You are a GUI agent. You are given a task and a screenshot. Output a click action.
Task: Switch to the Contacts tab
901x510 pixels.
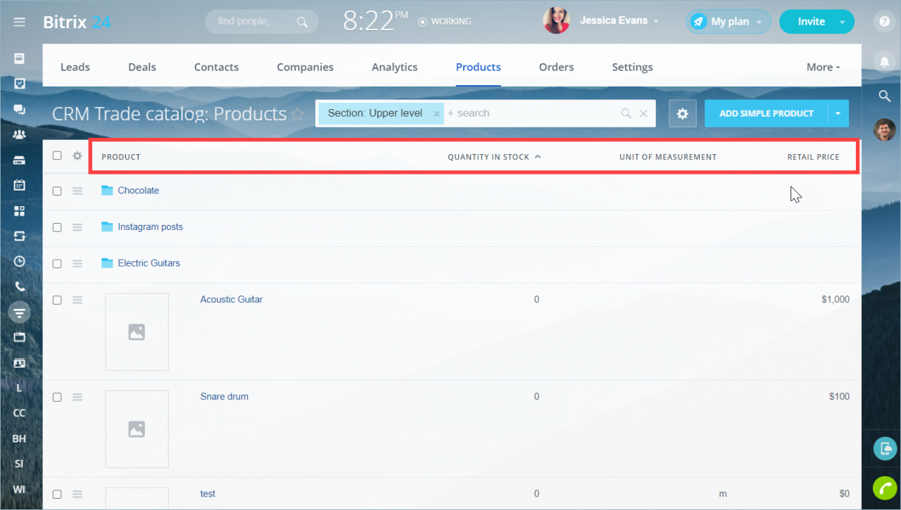click(216, 68)
